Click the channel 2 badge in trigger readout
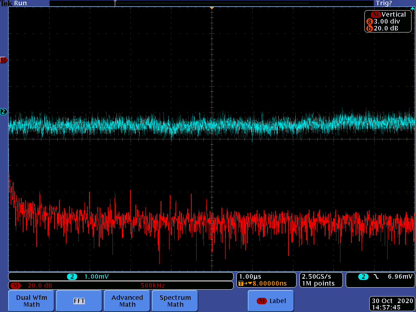 [363, 277]
